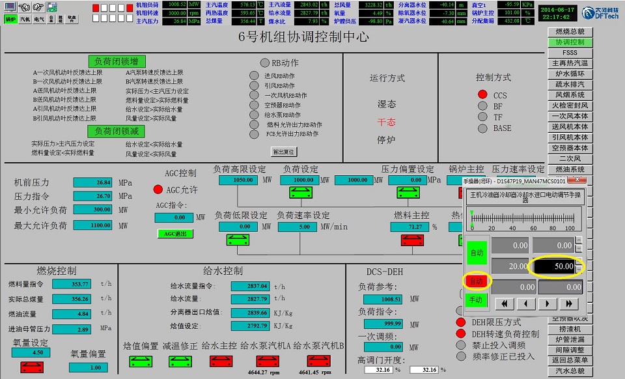625x379 pixels.
Task: Select the BASE control mode indicator
Action: (482, 128)
